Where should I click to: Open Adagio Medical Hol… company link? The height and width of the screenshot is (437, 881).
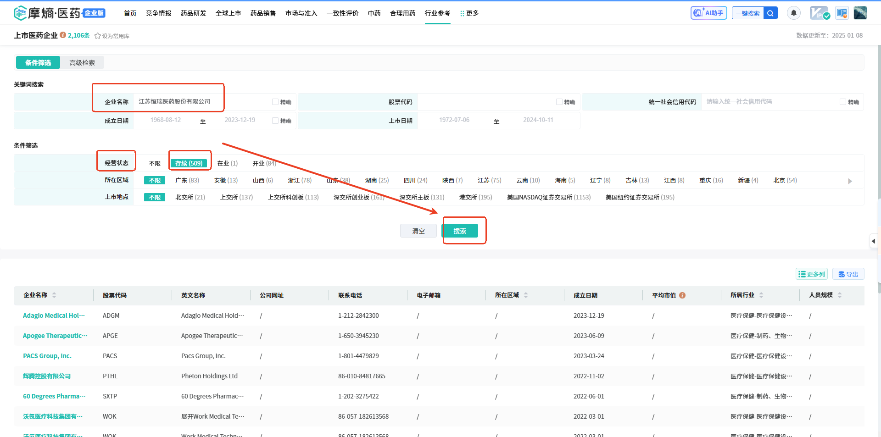pos(54,315)
